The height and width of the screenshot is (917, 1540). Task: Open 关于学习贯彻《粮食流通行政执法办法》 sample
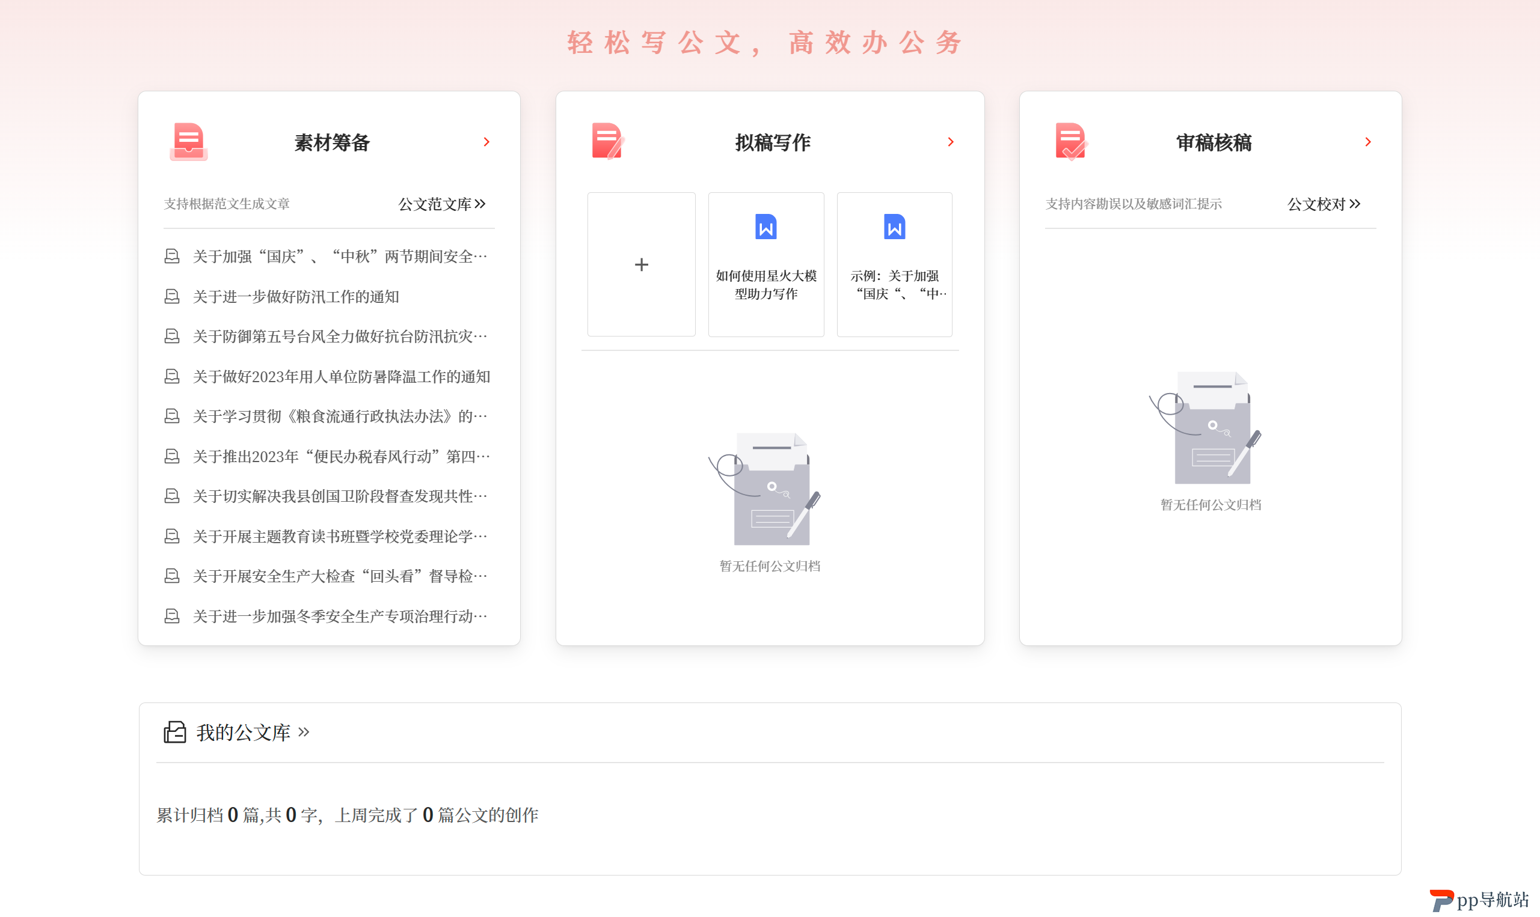point(340,416)
